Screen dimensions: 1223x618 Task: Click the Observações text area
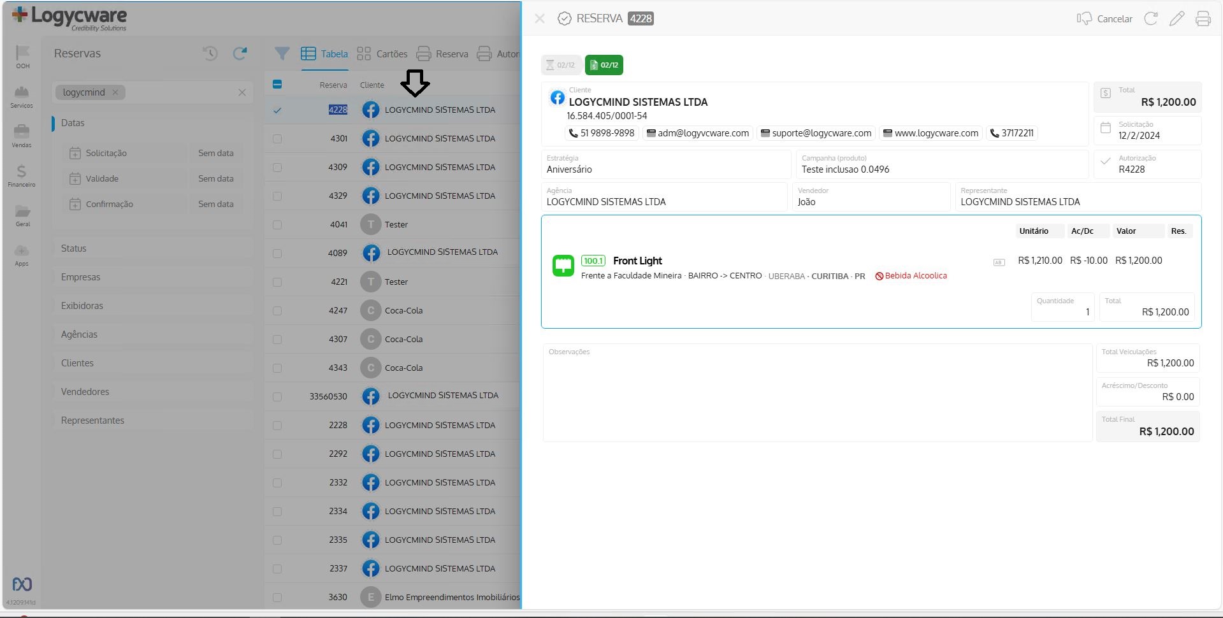click(818, 393)
